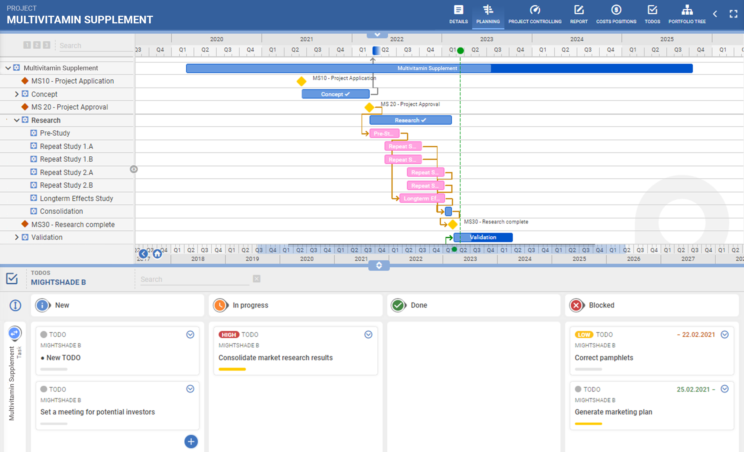Collapse the Multivitamin Supplement tree node
Viewport: 744px width, 452px height.
pos(8,68)
